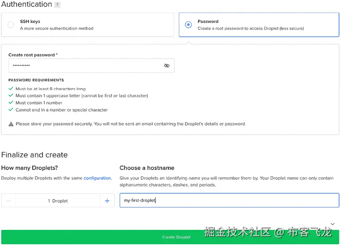The image size is (340, 246).
Task: Select the Password radio button
Action: 188,25
